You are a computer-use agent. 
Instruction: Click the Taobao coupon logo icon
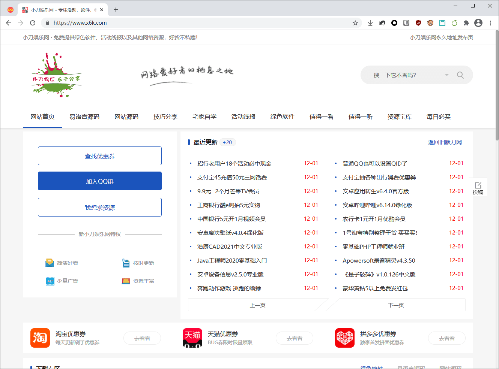pyautogui.click(x=40, y=338)
